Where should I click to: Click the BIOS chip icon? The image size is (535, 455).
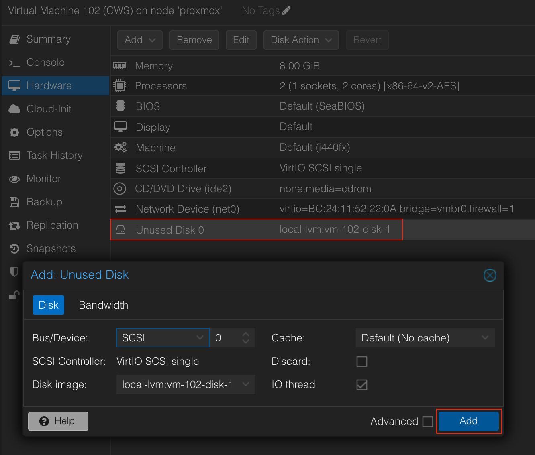(120, 106)
